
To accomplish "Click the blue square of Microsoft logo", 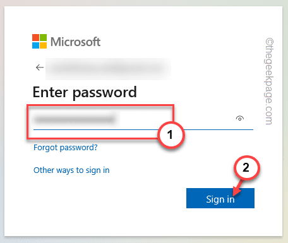I will (35, 45).
